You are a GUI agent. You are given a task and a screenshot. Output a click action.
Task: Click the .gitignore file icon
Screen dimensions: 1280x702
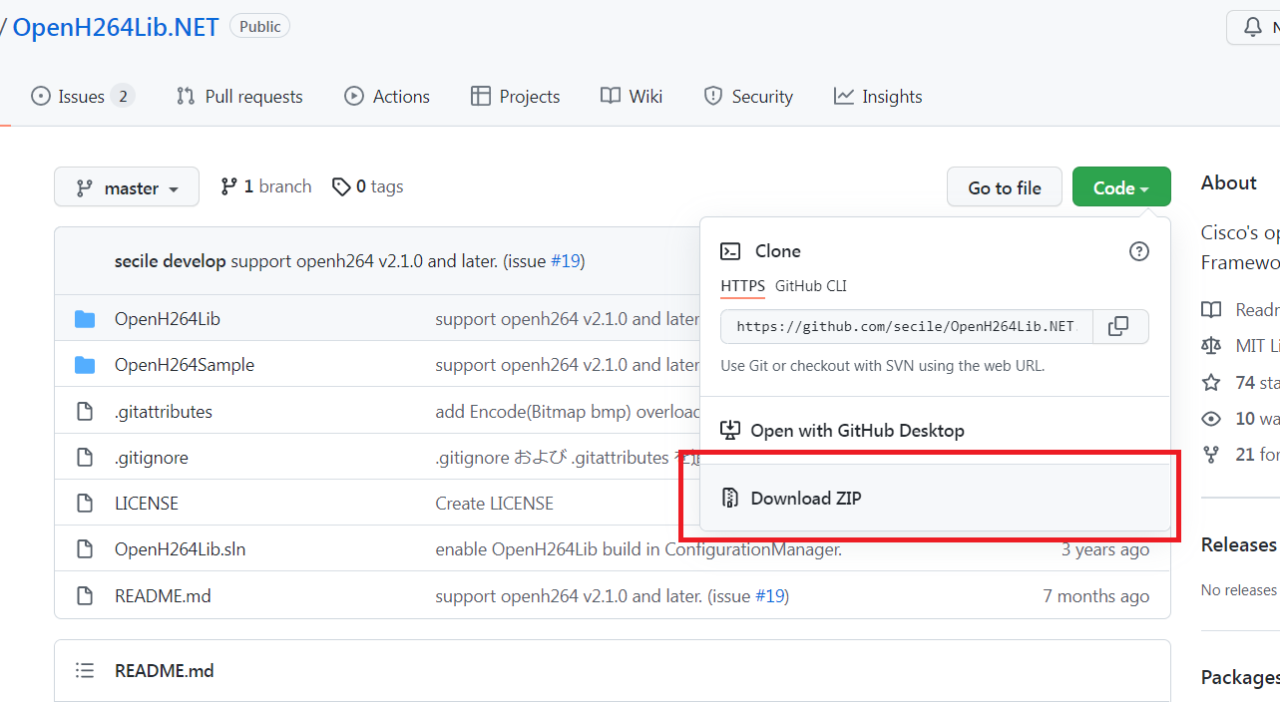coord(85,458)
